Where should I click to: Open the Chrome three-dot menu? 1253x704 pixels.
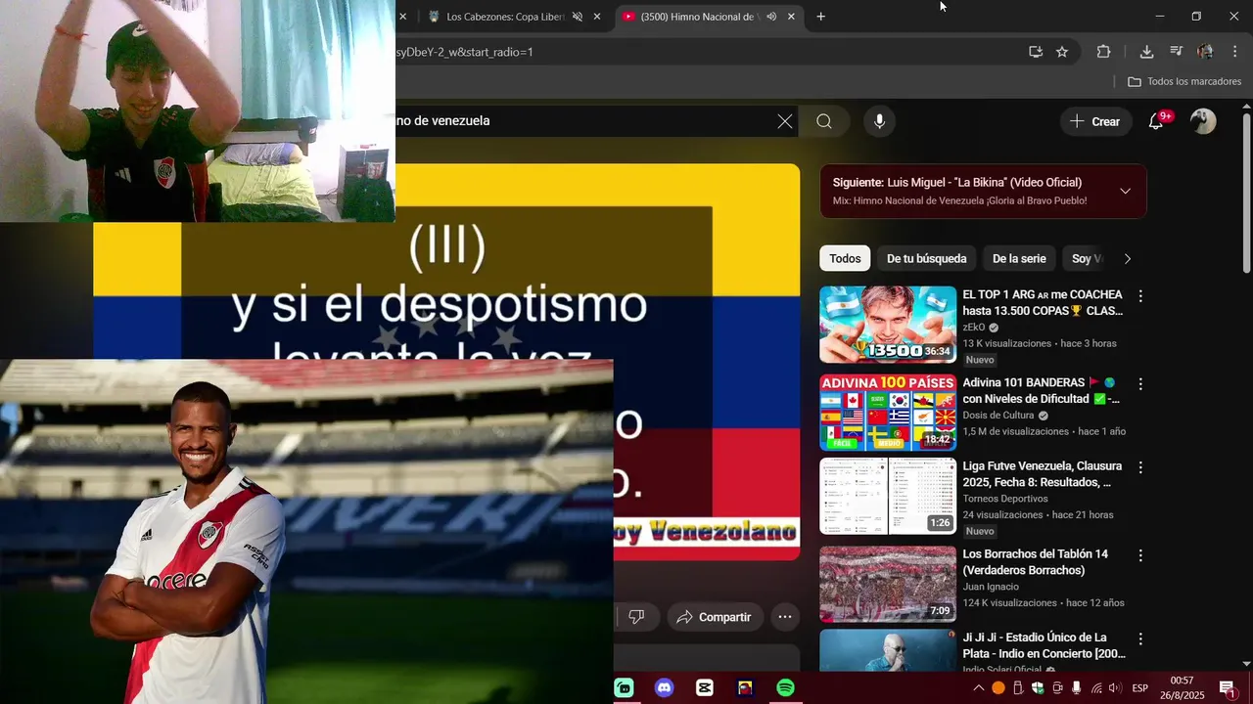pos(1234,52)
